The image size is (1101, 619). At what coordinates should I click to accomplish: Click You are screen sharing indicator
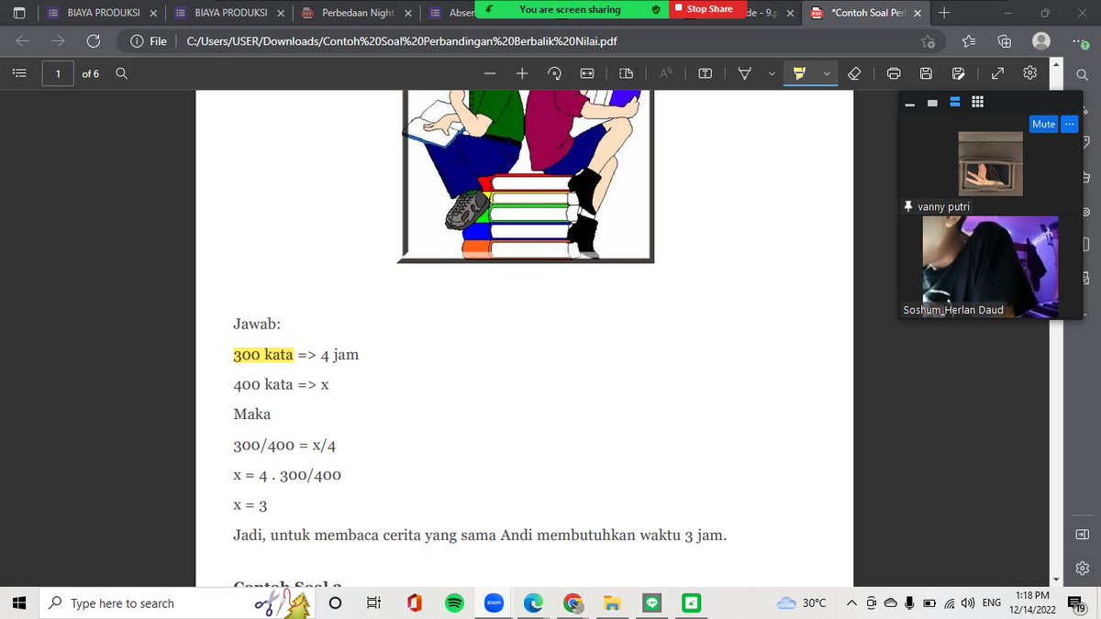click(x=570, y=9)
